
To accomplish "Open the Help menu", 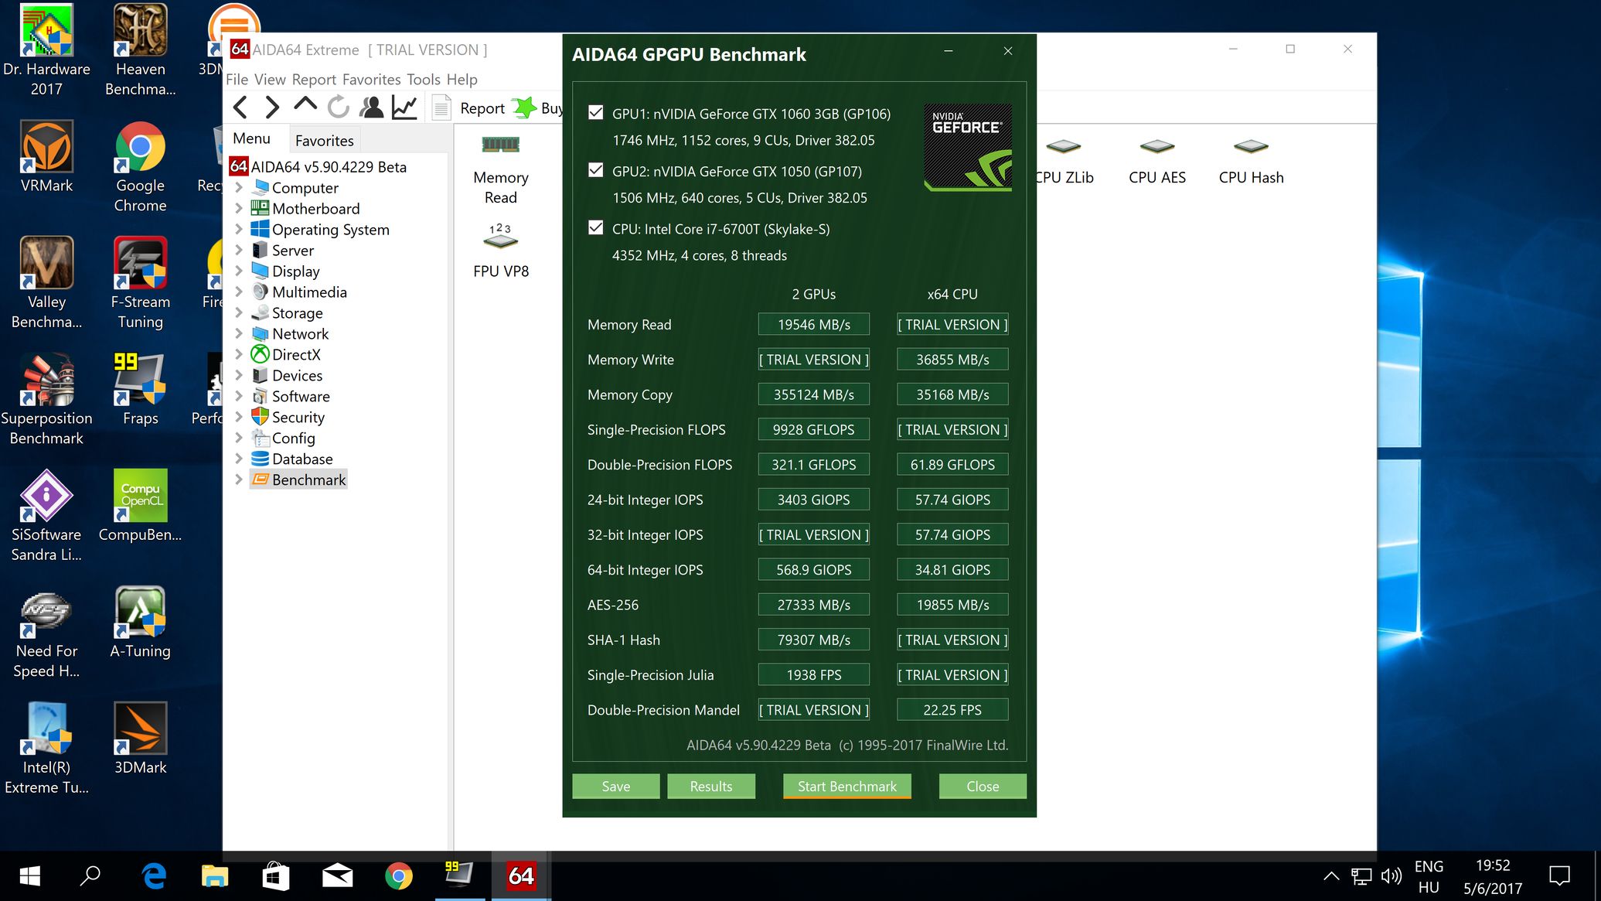I will click(462, 79).
